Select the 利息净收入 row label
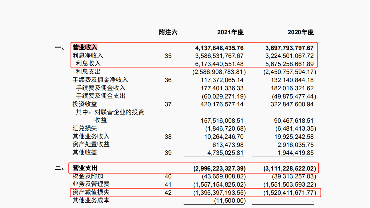370x208 pixels. point(88,55)
